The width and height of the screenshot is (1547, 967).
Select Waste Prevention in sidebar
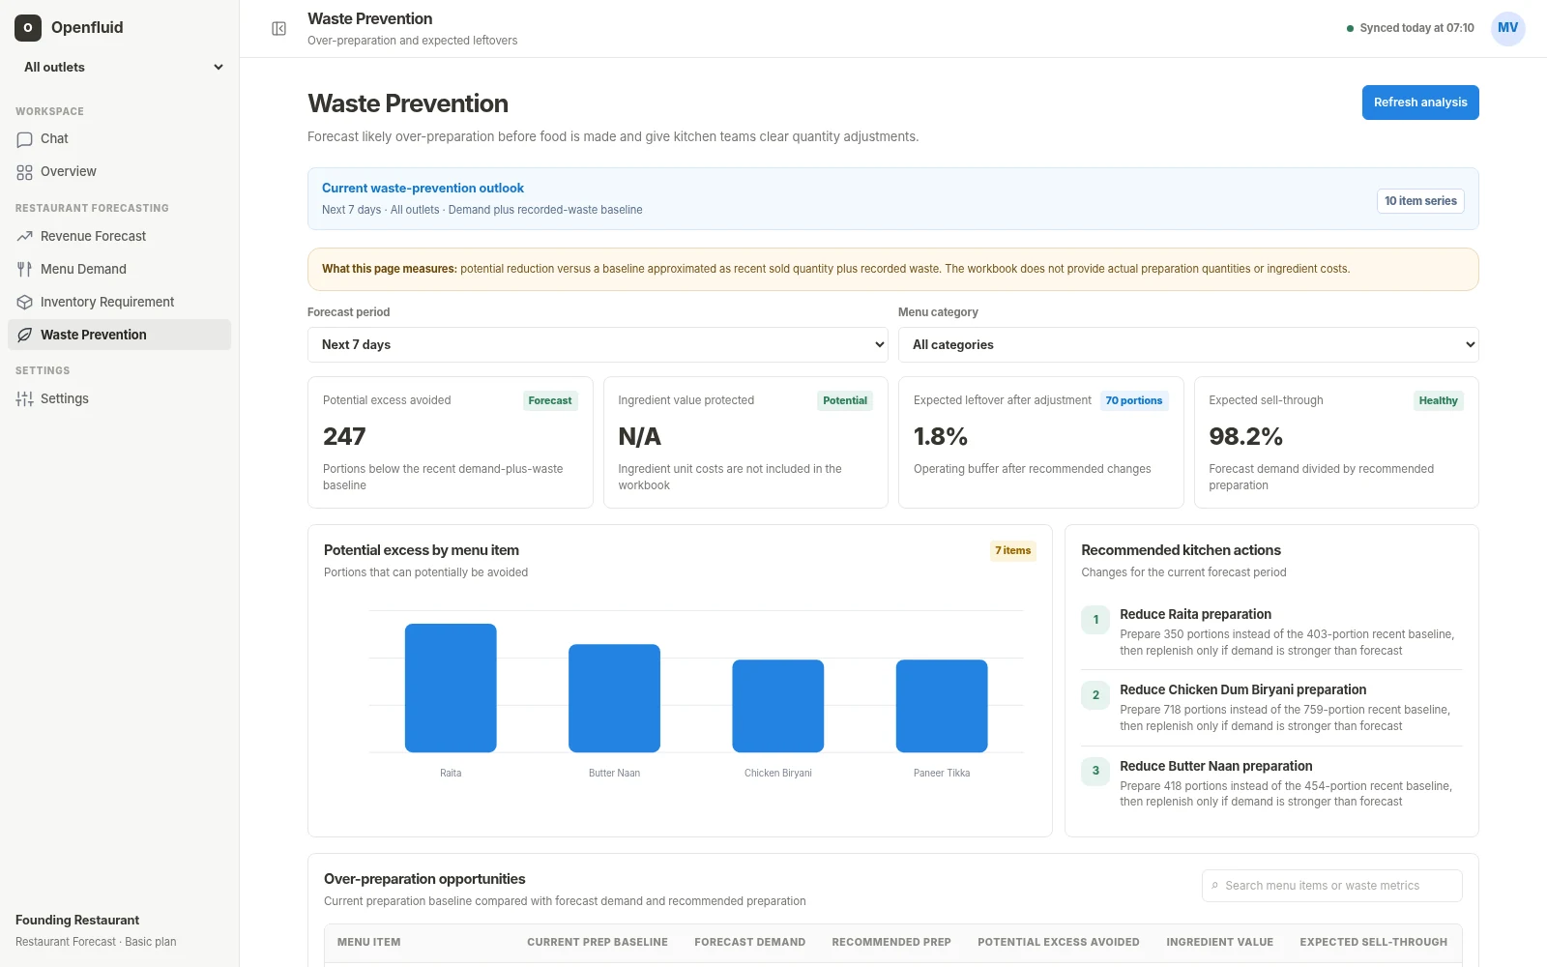pos(120,335)
